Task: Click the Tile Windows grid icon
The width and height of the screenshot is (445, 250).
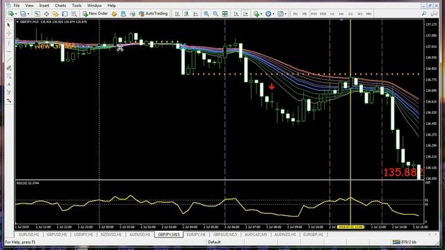Action: [x=225, y=14]
